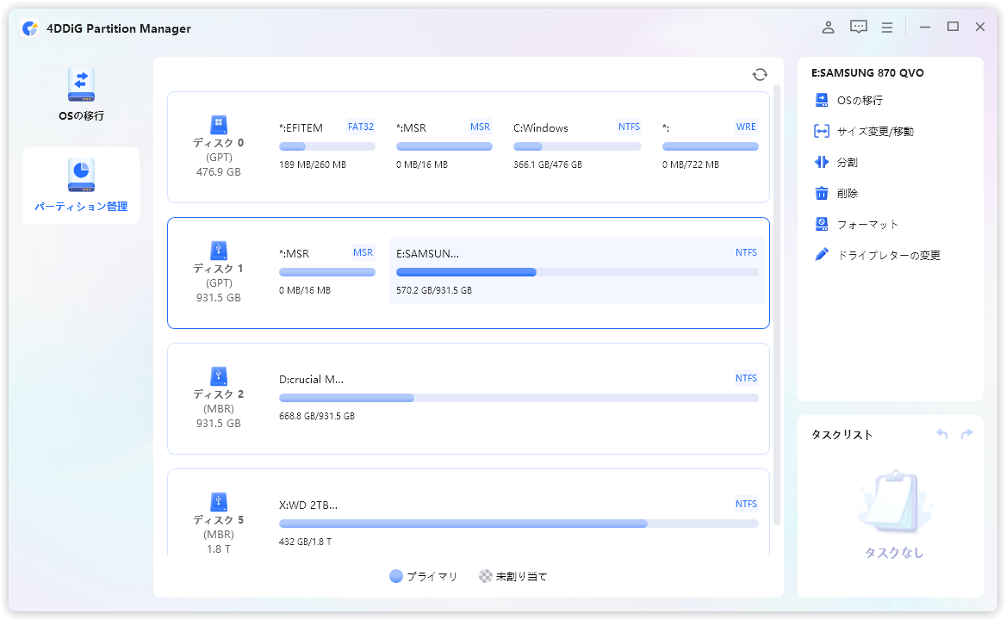
Task: Select the C:Windows NTFS partition
Action: coord(577,146)
